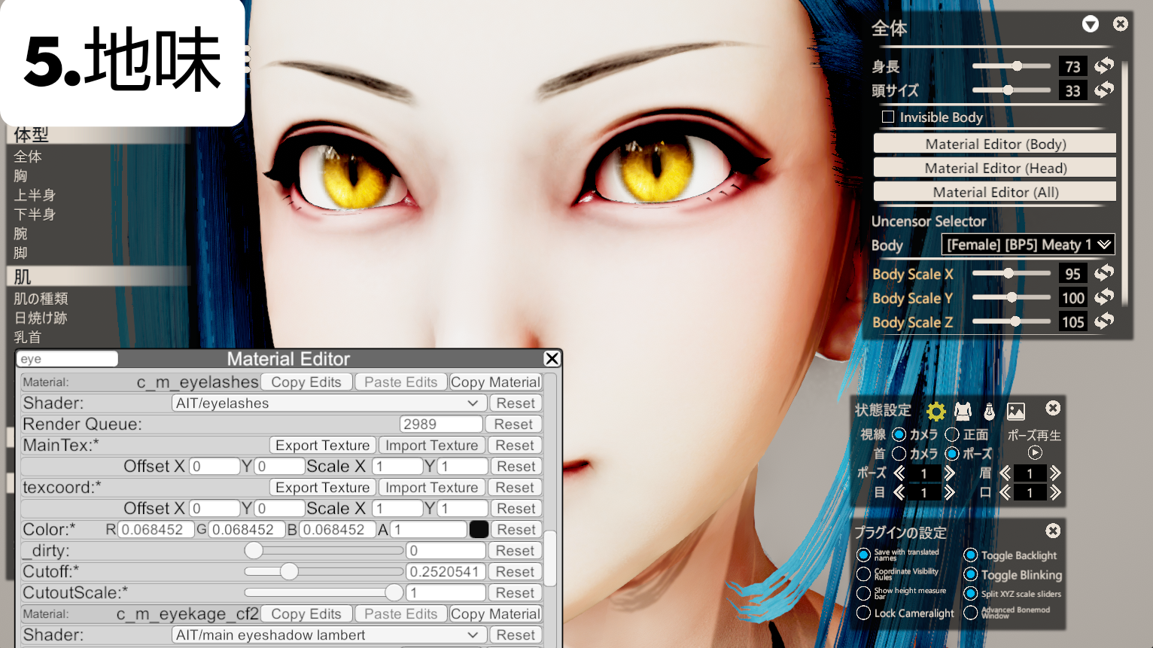This screenshot has width=1153, height=648.
Task: Click Material Editor (Head) button
Action: tap(995, 168)
